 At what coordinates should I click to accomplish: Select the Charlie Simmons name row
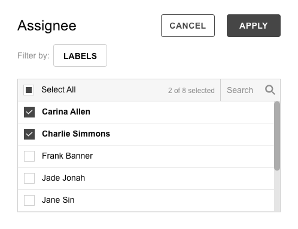[x=146, y=134]
